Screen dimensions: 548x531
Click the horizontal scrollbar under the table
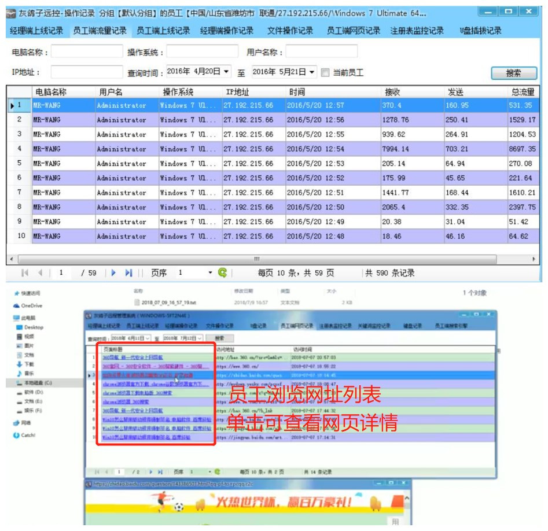(256, 259)
